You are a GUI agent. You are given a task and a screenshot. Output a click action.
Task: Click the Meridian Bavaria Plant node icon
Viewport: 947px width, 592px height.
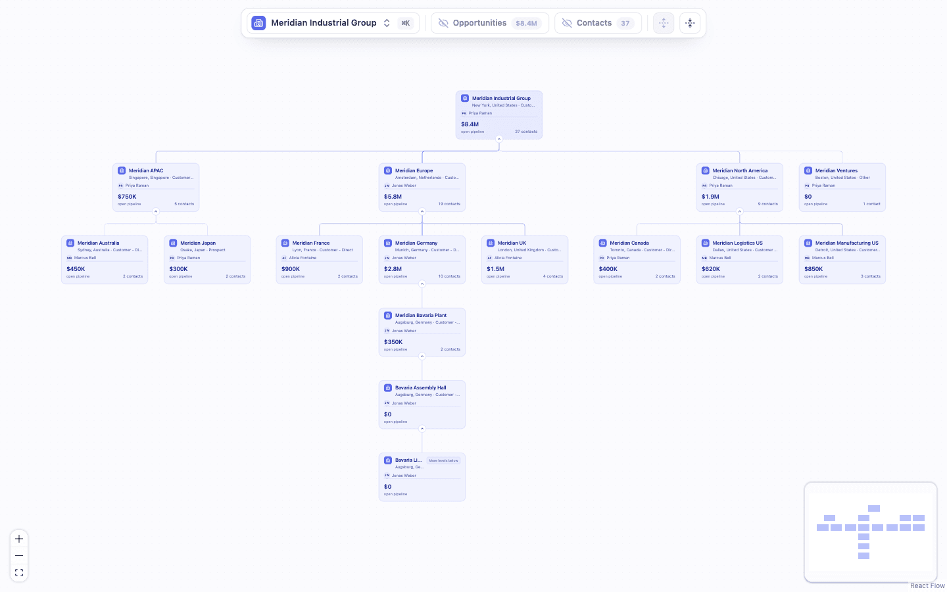point(388,315)
